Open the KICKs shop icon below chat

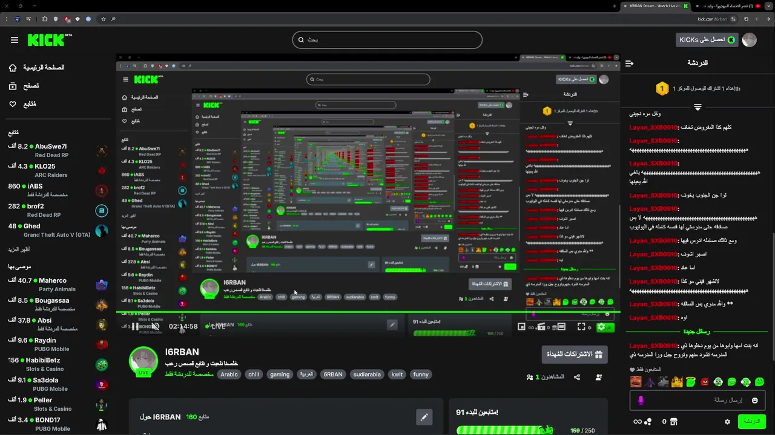click(x=673, y=422)
